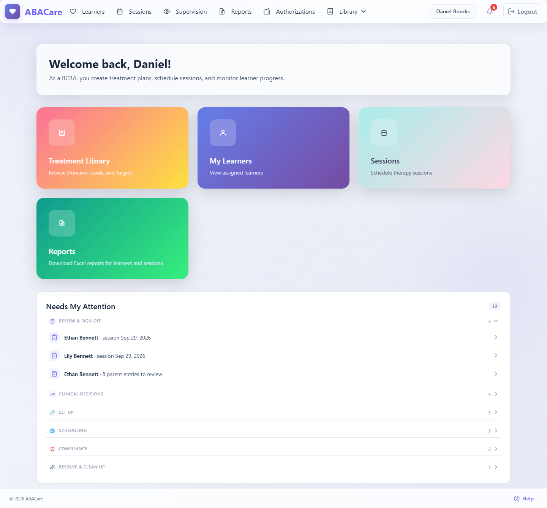Open Lily Bennett session Sep 29, 2026 row
Viewport: 547px width, 508px height.
coord(273,356)
